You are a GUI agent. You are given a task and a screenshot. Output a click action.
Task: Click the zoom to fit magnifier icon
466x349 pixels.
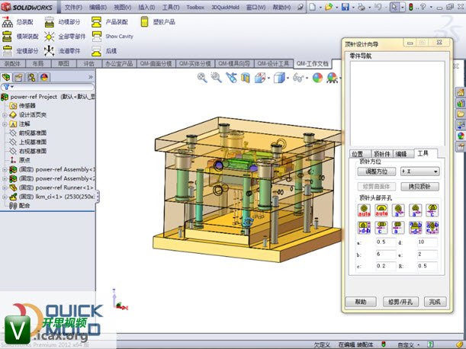tap(202, 77)
